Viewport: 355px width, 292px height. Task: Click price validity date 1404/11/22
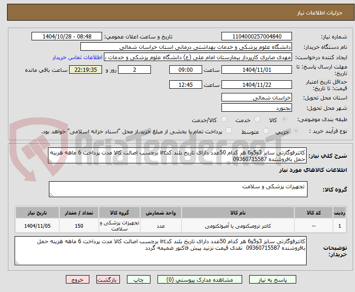(x=257, y=85)
